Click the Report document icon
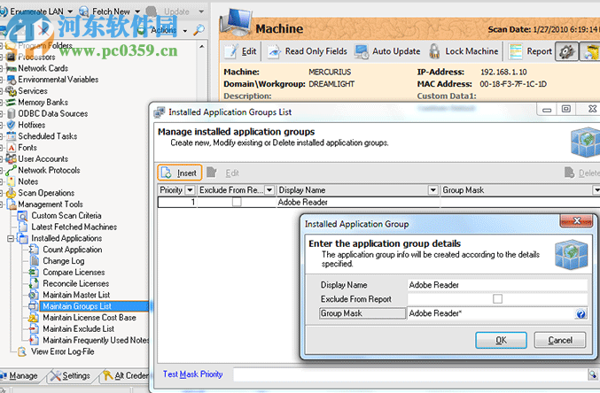The width and height of the screenshot is (600, 393). 516,51
